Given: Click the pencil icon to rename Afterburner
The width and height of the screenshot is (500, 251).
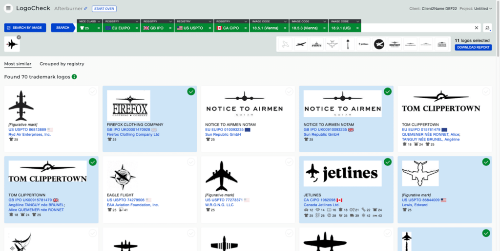Looking at the screenshot, I should [x=86, y=9].
